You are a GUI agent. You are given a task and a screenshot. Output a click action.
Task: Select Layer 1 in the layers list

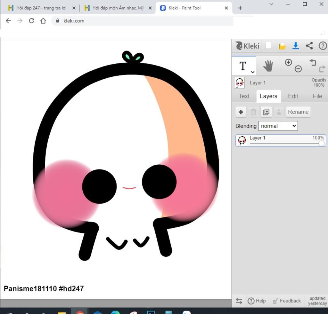click(281, 140)
